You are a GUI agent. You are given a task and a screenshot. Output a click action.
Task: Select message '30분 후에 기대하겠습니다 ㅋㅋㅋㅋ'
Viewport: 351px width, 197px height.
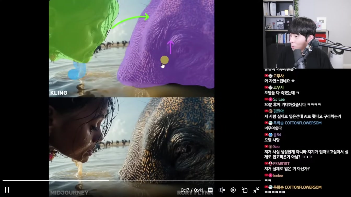(x=292, y=104)
